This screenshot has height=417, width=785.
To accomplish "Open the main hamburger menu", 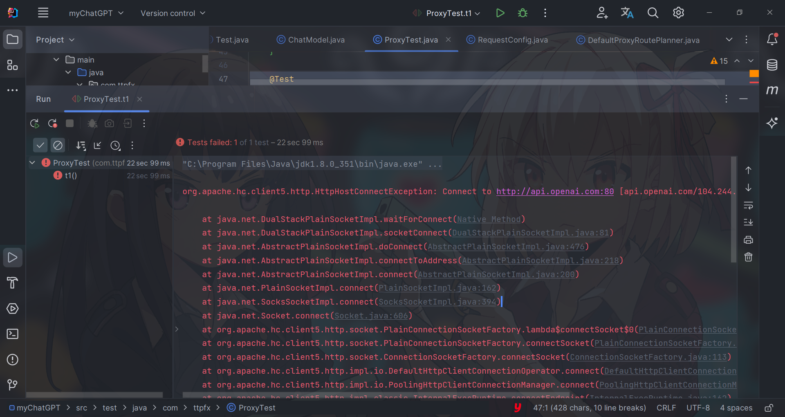I will tap(43, 12).
